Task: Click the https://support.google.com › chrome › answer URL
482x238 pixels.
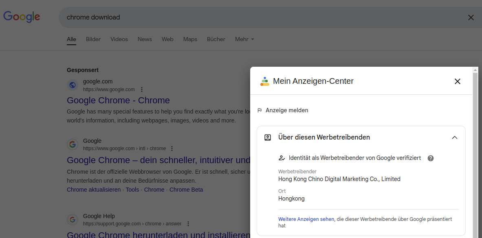Action: [x=132, y=224]
